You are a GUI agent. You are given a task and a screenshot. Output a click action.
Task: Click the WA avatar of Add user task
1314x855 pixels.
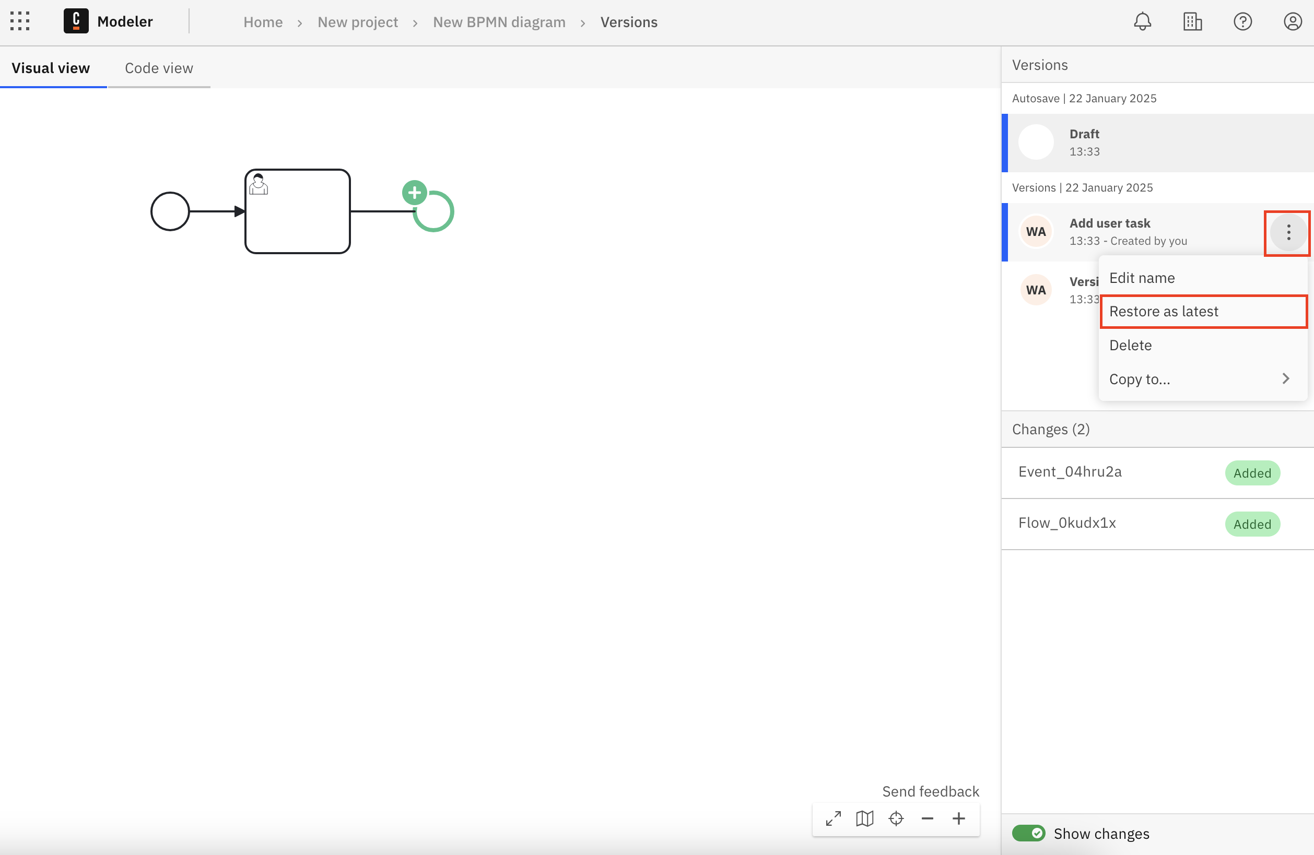coord(1036,231)
